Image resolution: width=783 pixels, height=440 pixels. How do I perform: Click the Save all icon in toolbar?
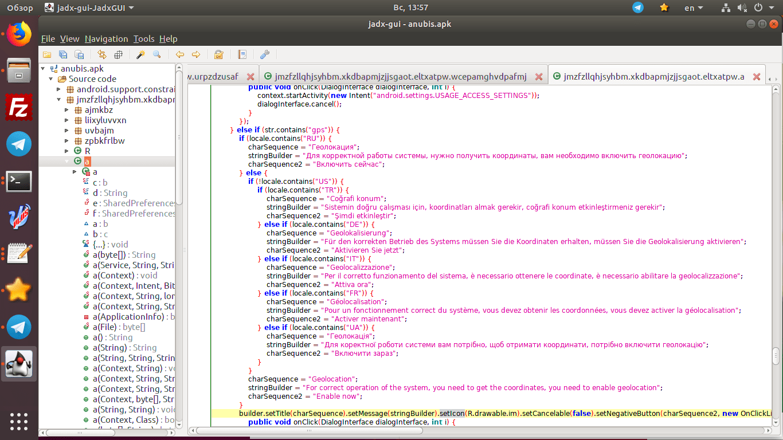point(63,55)
